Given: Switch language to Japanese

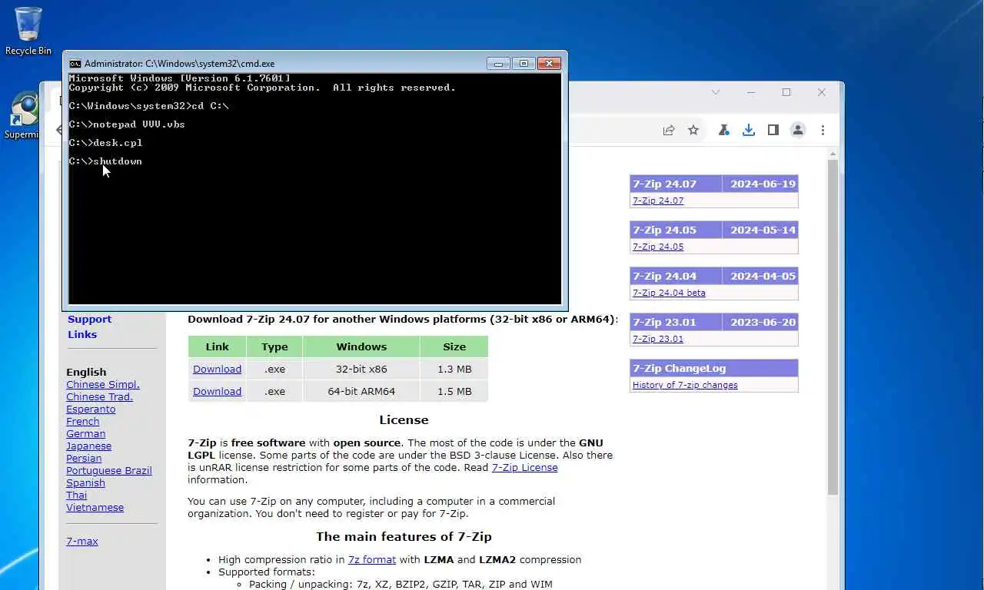Looking at the screenshot, I should [x=88, y=446].
